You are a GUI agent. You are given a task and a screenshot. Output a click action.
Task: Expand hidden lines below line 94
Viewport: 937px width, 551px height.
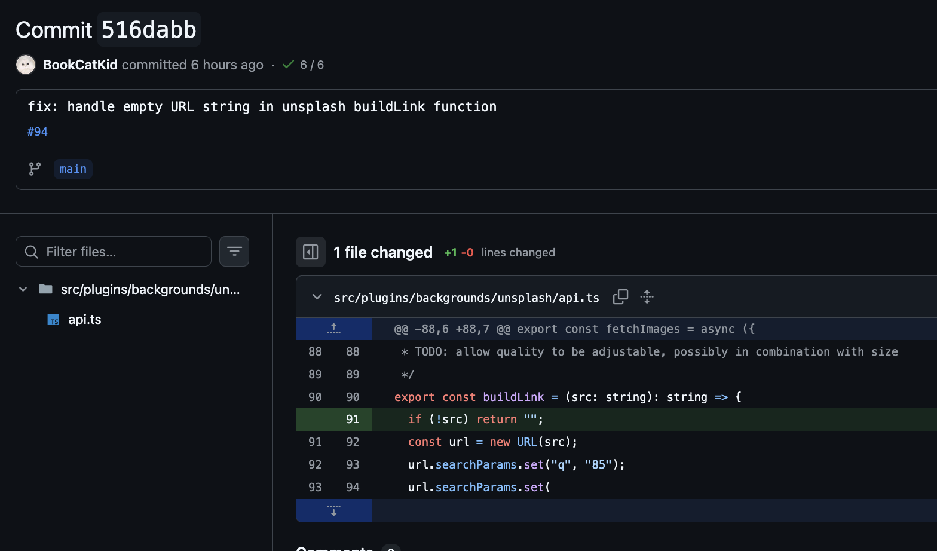coord(334,510)
